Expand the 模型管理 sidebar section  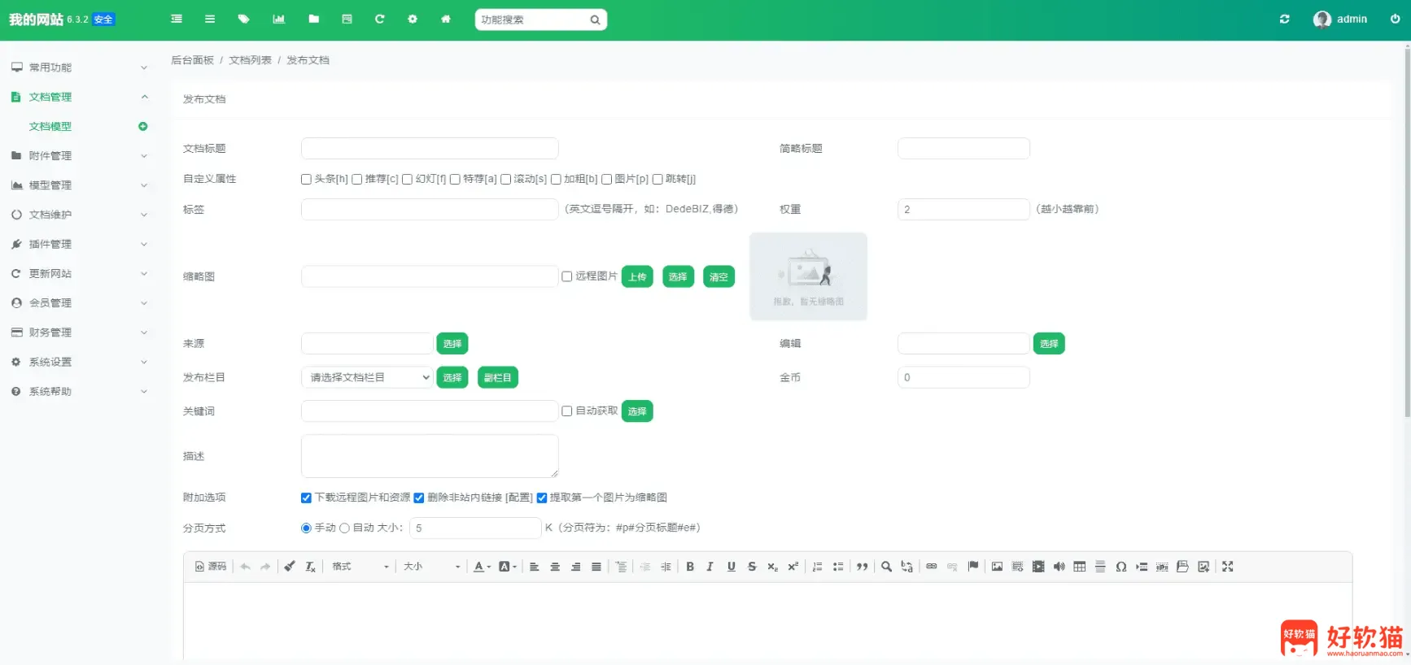click(x=80, y=185)
